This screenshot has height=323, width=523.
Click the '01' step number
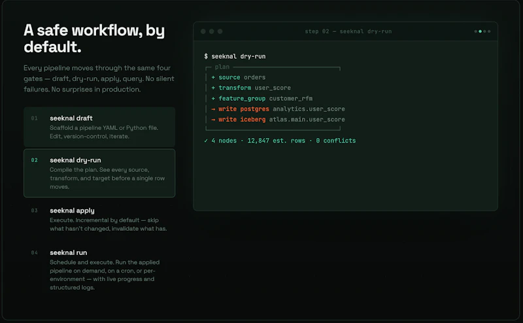[35, 118]
